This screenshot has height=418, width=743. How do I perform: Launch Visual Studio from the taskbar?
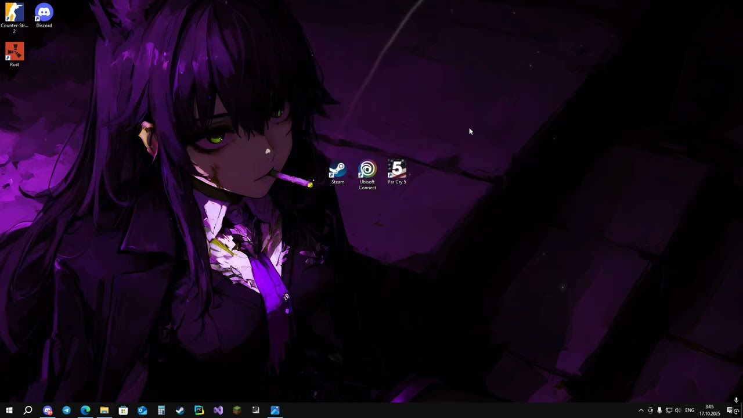click(218, 410)
